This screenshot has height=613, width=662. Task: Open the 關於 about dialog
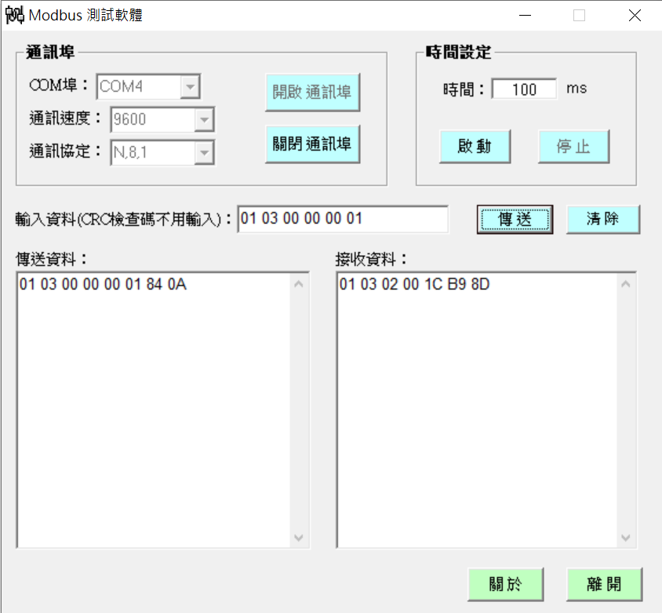click(505, 584)
